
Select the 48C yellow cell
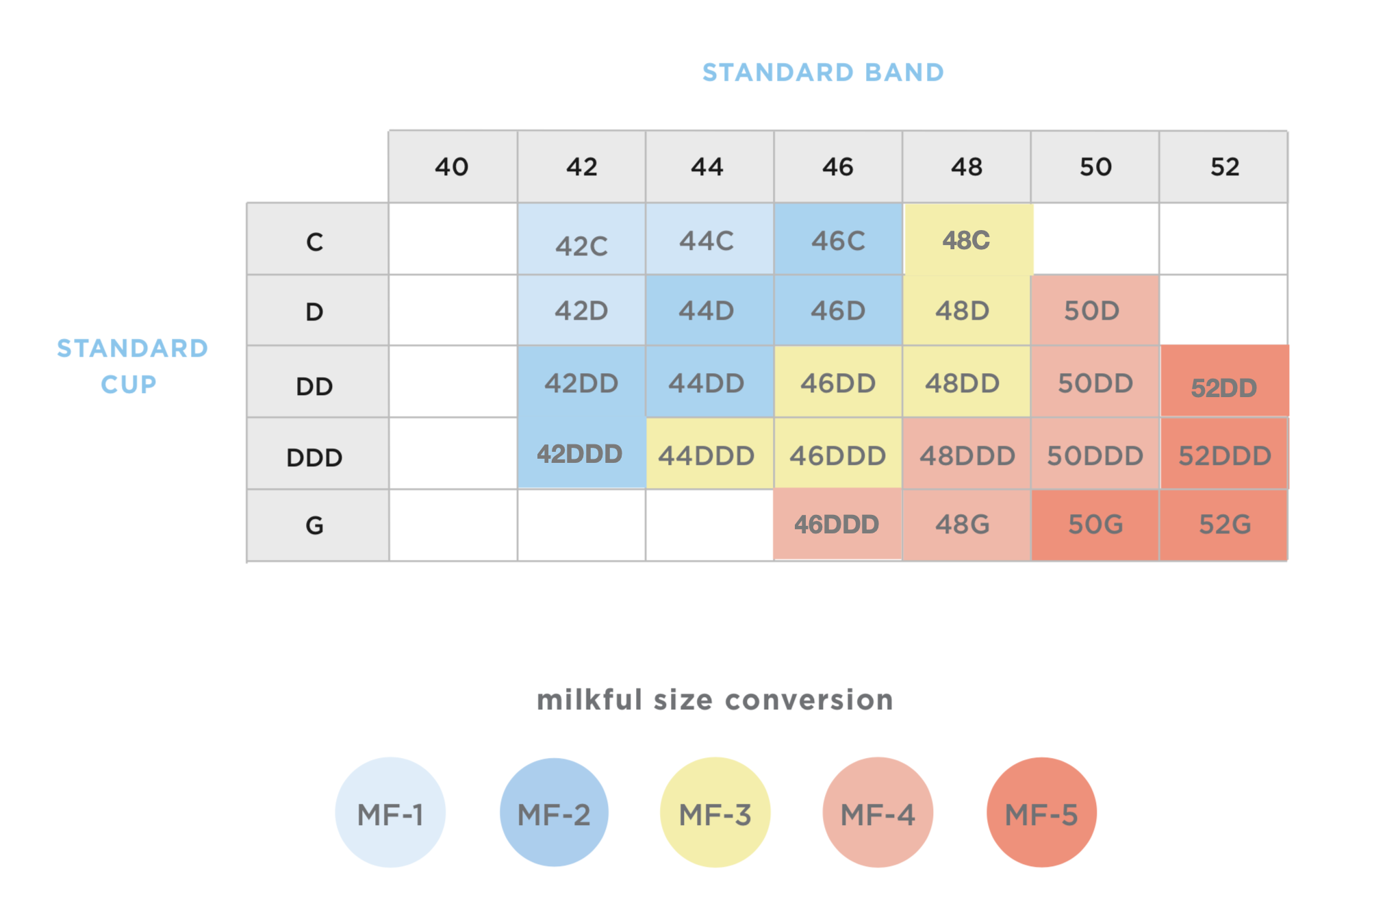tap(967, 240)
